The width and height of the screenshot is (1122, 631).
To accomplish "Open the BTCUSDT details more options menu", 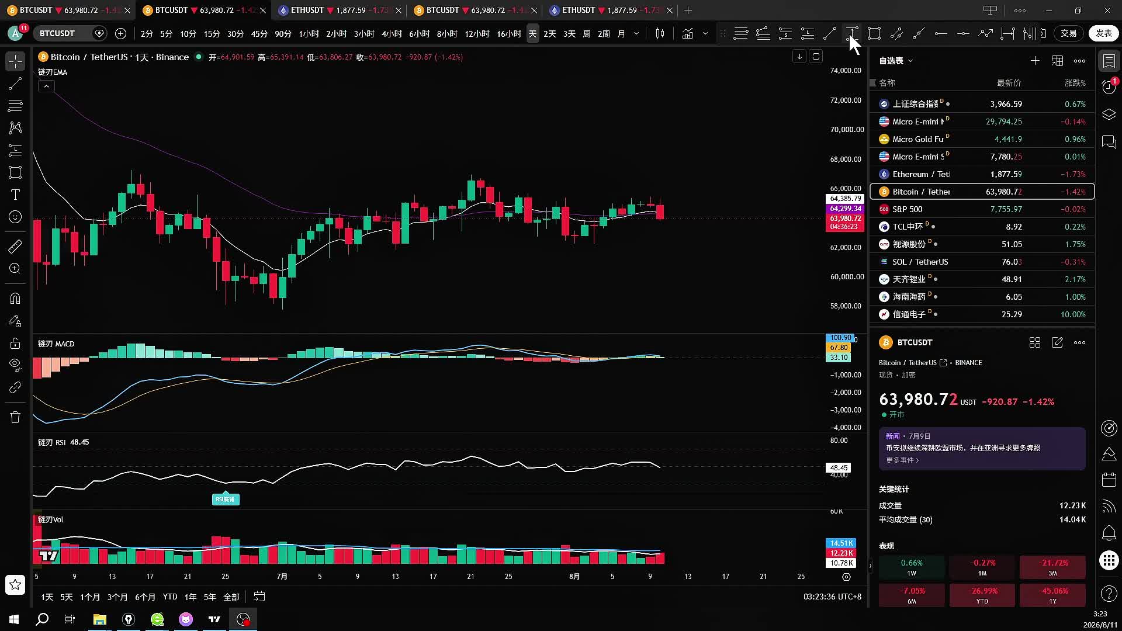I will click(1079, 342).
